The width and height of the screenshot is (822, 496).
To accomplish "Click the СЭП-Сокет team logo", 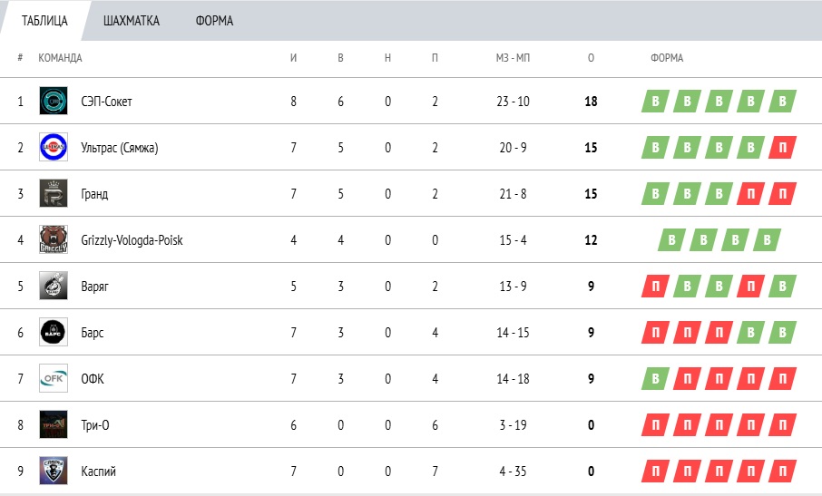I will 54,101.
